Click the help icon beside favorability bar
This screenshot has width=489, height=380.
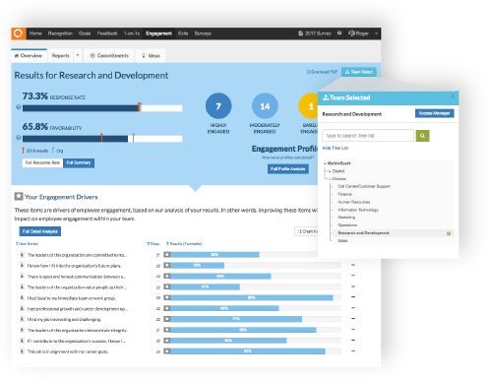click(19, 138)
